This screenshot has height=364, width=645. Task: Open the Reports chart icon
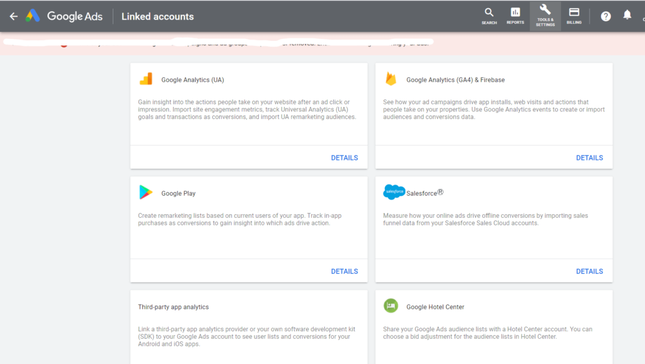[515, 16]
